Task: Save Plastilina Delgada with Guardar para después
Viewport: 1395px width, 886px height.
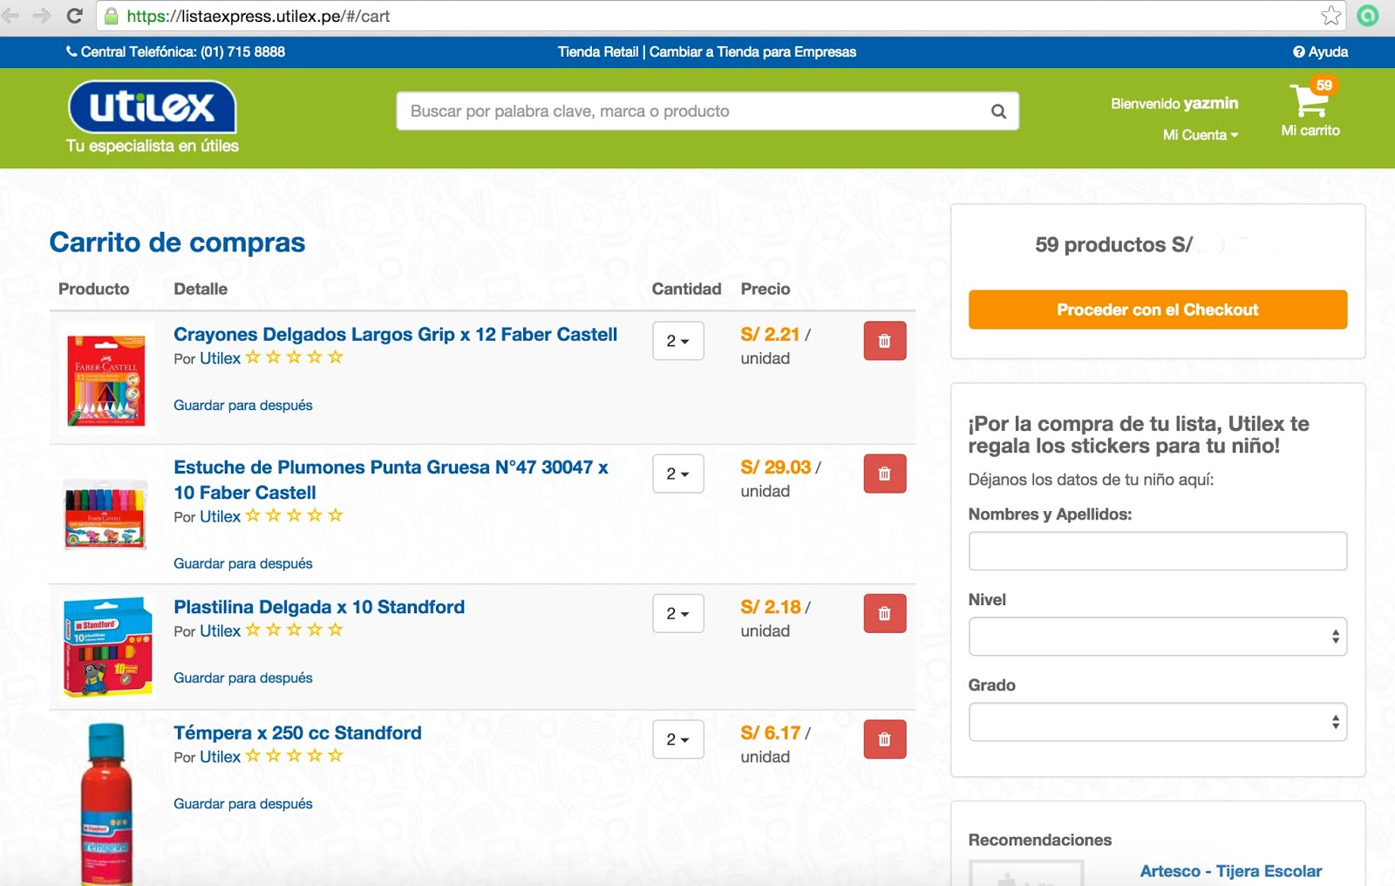Action: point(243,678)
